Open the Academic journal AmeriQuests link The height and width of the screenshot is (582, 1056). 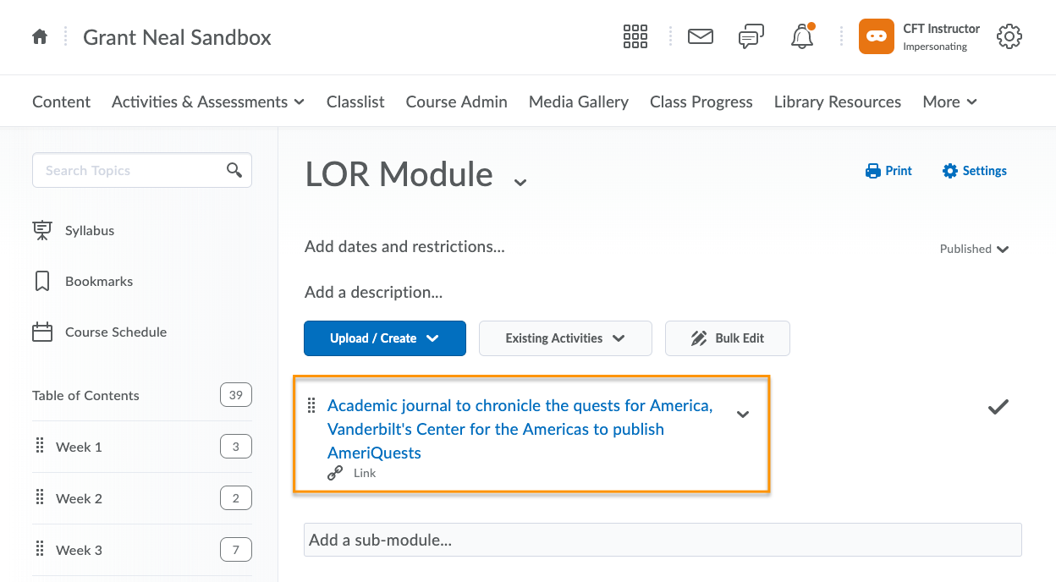(x=519, y=429)
